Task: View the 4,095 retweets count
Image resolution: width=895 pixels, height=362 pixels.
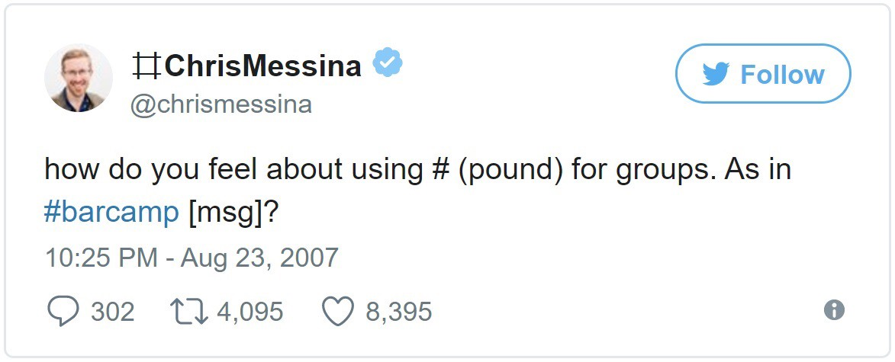Action: click(250, 311)
